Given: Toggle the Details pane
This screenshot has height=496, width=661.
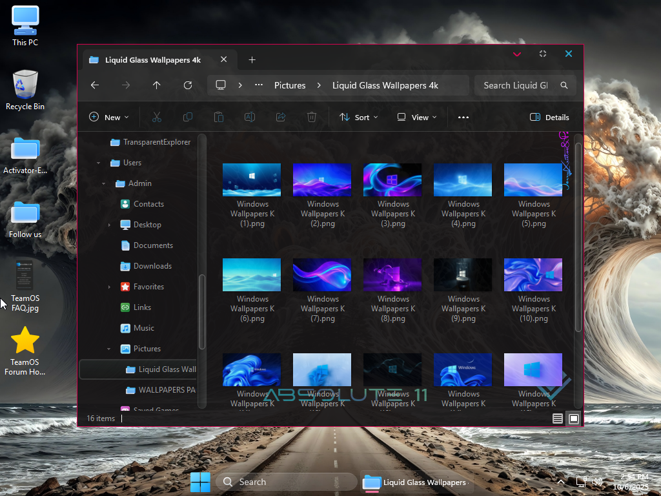Looking at the screenshot, I should coord(549,118).
